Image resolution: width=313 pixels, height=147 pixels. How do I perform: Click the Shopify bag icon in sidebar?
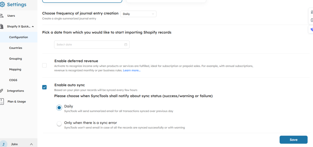pyautogui.click(x=2, y=26)
